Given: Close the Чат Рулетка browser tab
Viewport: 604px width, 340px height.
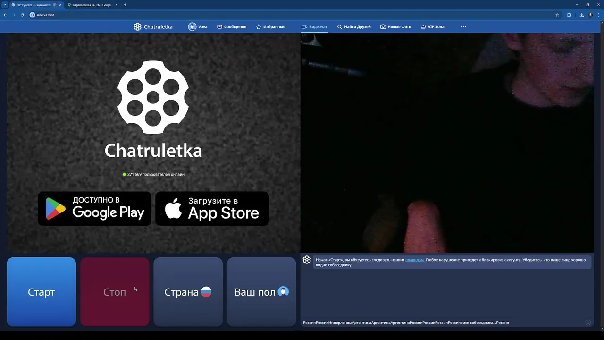Looking at the screenshot, I should coord(60,5).
